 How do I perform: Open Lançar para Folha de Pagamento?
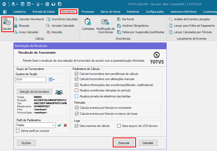pos(192,26)
